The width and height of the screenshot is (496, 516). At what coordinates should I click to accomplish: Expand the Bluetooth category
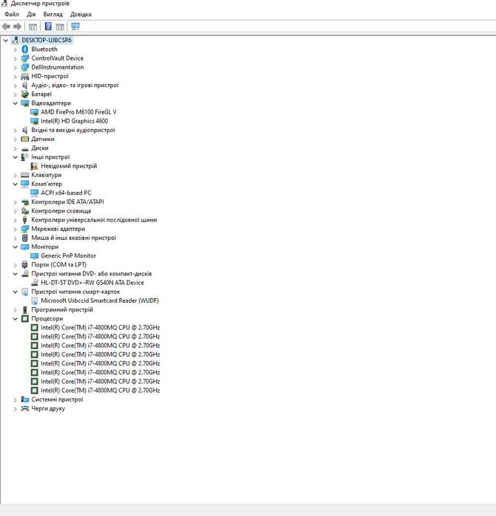(16, 49)
